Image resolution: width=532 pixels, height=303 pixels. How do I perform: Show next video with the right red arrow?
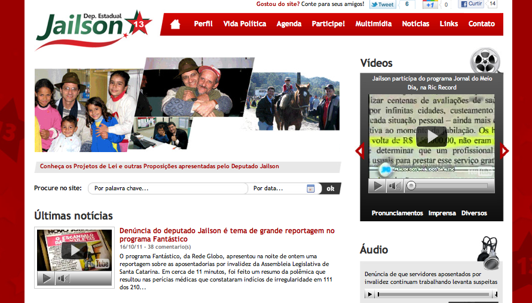coord(504,151)
